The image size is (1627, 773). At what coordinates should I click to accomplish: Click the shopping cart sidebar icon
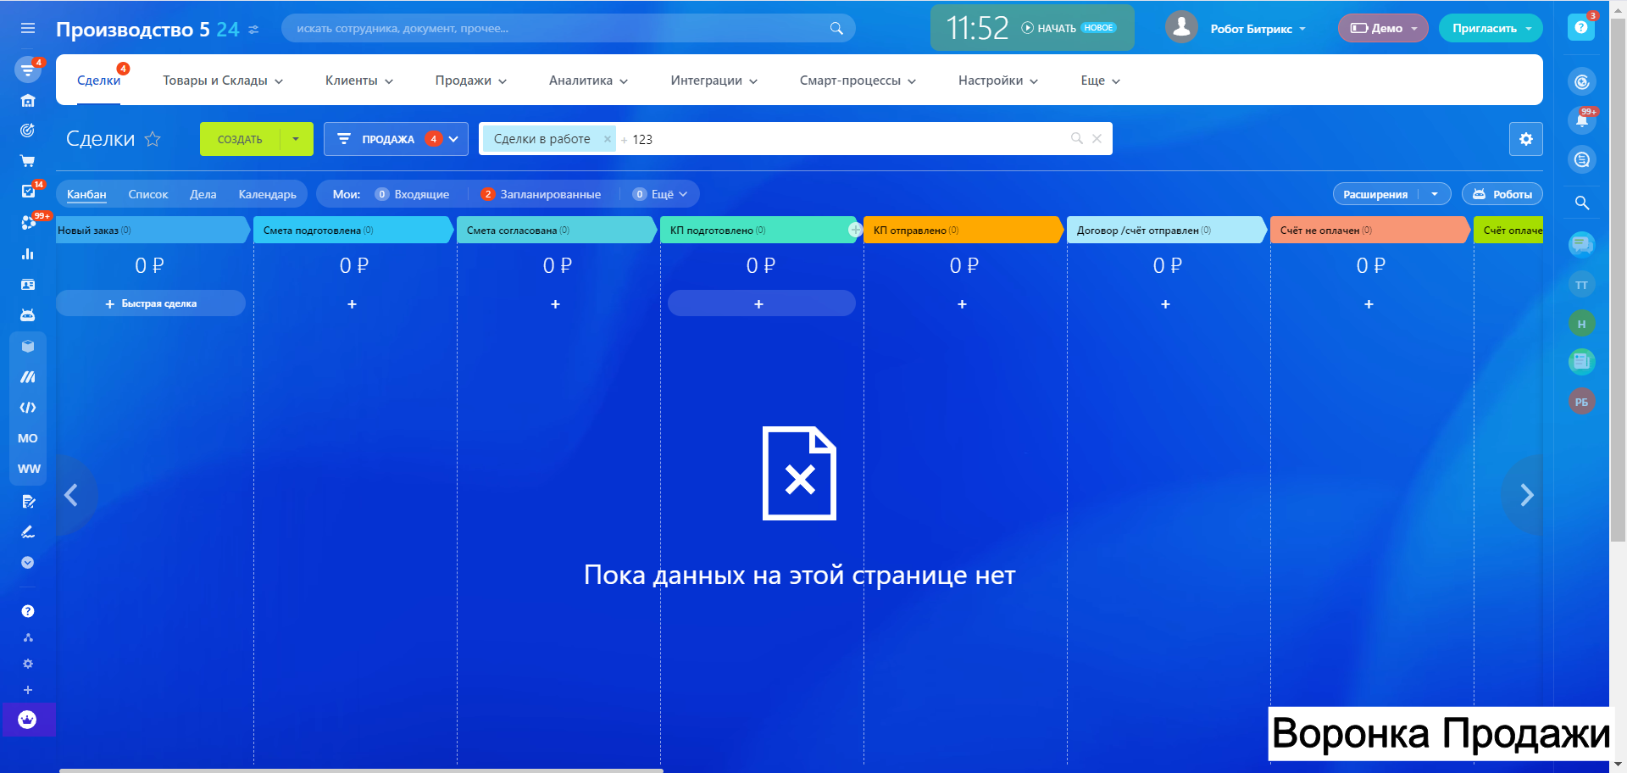pyautogui.click(x=28, y=161)
